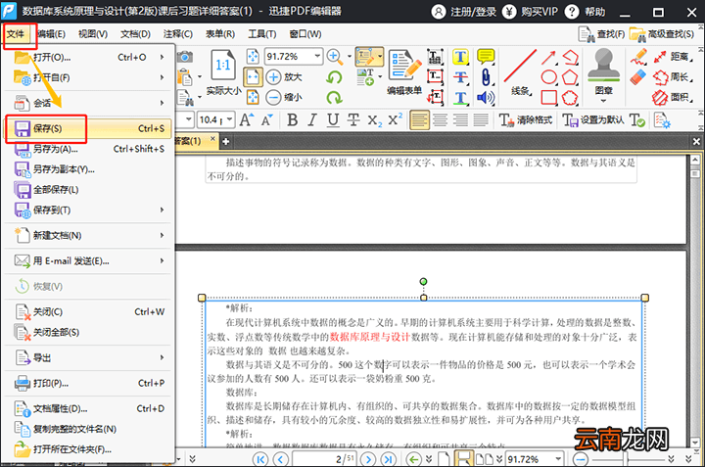Expand send by E-mail submenu
Image resolution: width=705 pixels, height=467 pixels.
162,260
